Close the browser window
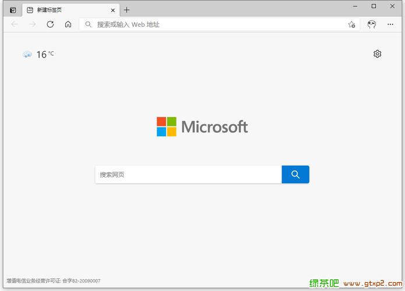 392,6
